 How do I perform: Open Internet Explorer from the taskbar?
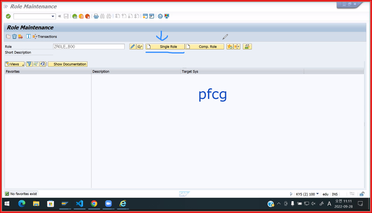point(123,204)
